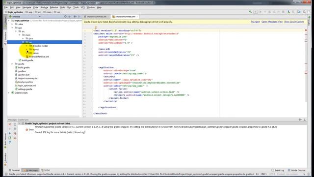This screenshot has height=177, width=314.
Task: Open the SDK Manager download icon
Action: [x=288, y=12]
